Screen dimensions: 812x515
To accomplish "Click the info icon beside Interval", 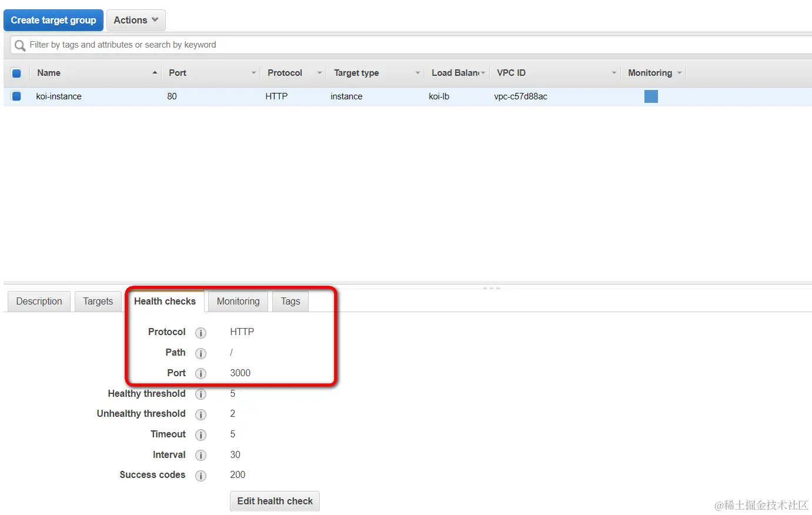I will coord(201,456).
